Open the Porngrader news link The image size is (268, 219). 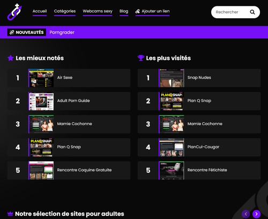click(62, 32)
